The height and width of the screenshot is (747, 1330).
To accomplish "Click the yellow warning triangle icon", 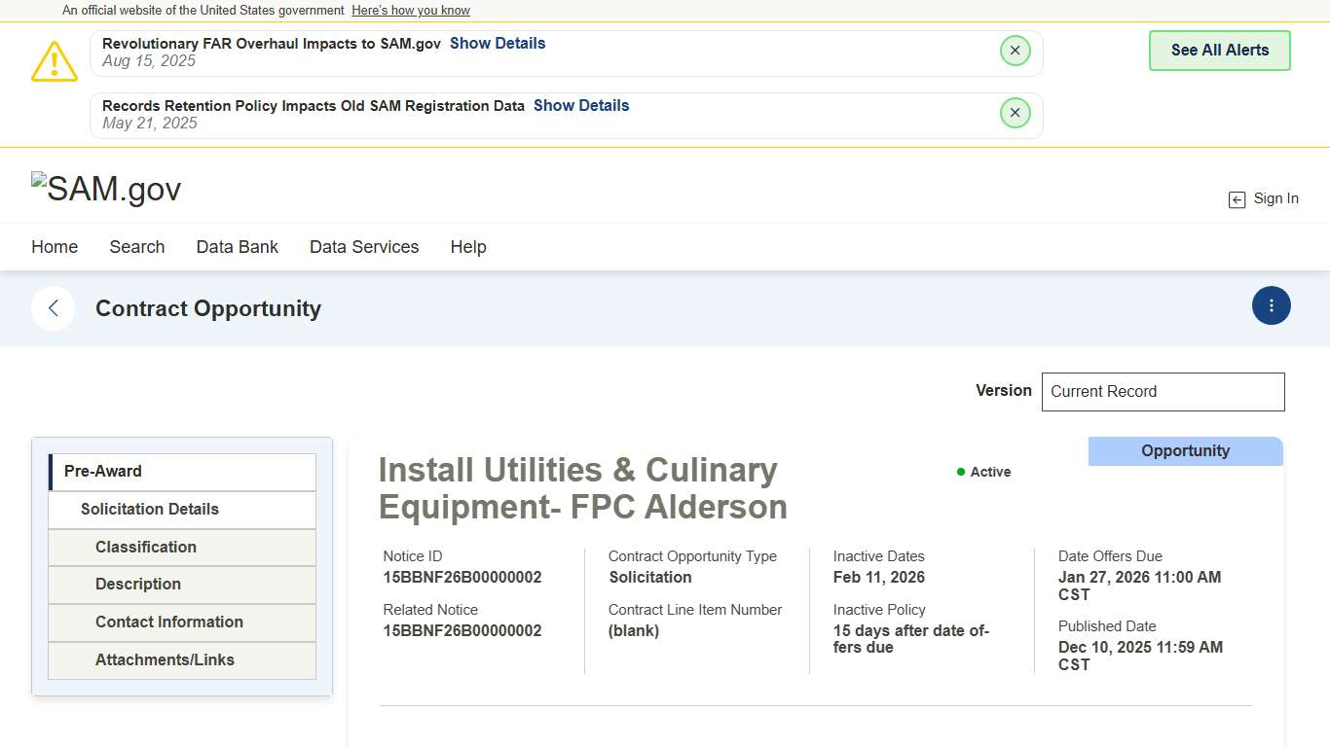I will pyautogui.click(x=55, y=61).
